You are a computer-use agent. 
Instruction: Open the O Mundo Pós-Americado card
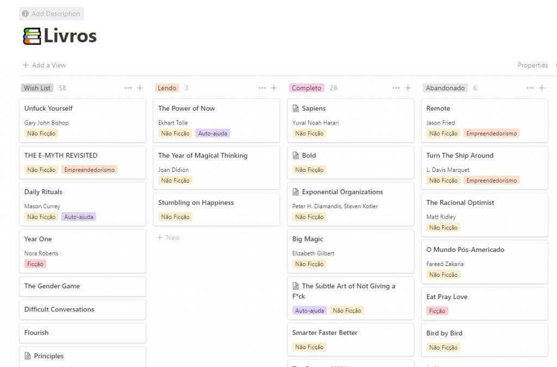485,262
